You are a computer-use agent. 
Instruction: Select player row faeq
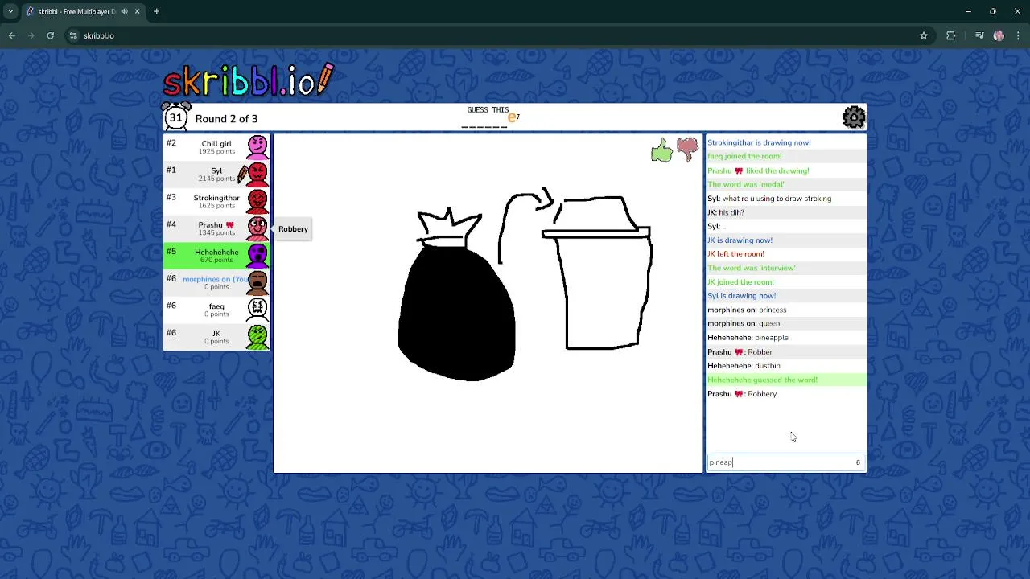coord(216,310)
